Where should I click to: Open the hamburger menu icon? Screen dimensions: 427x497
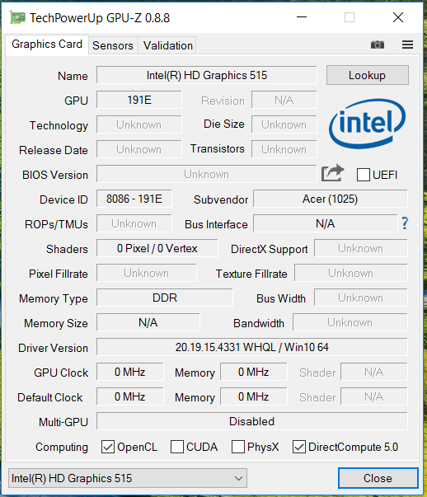point(407,45)
